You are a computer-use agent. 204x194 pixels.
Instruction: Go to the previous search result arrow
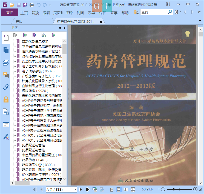(185, 12)
